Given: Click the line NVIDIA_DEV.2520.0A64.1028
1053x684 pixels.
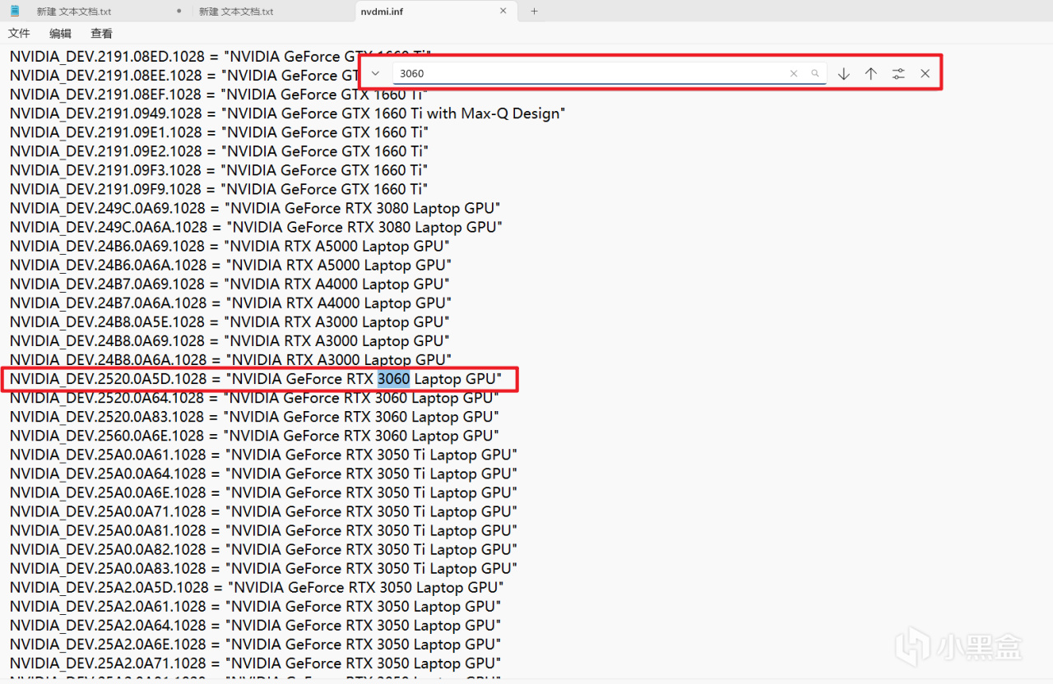Looking at the screenshot, I should pos(254,398).
